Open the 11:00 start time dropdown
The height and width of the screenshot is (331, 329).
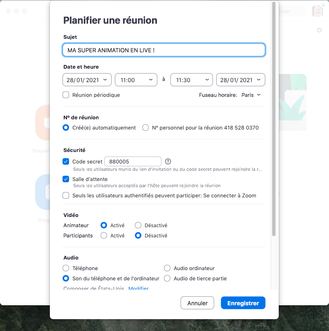pos(136,80)
